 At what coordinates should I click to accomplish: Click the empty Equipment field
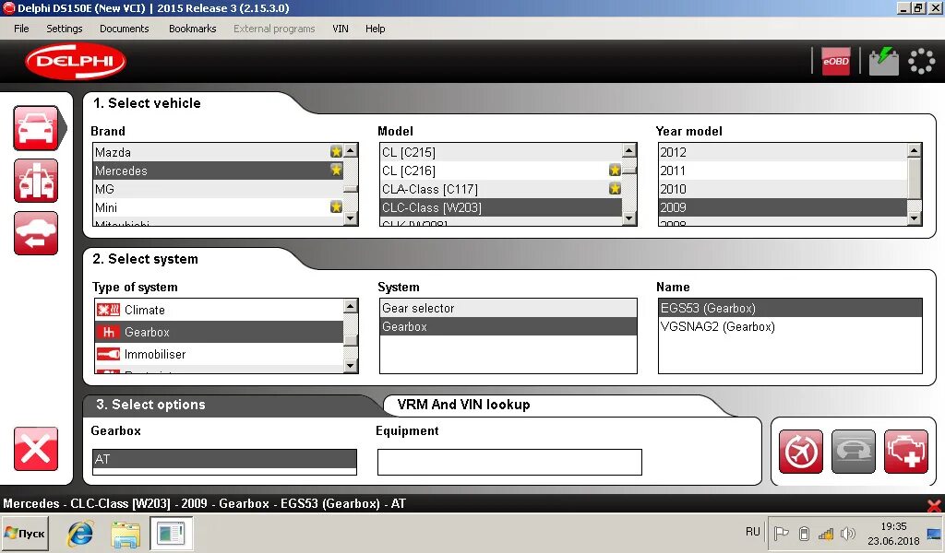click(509, 462)
